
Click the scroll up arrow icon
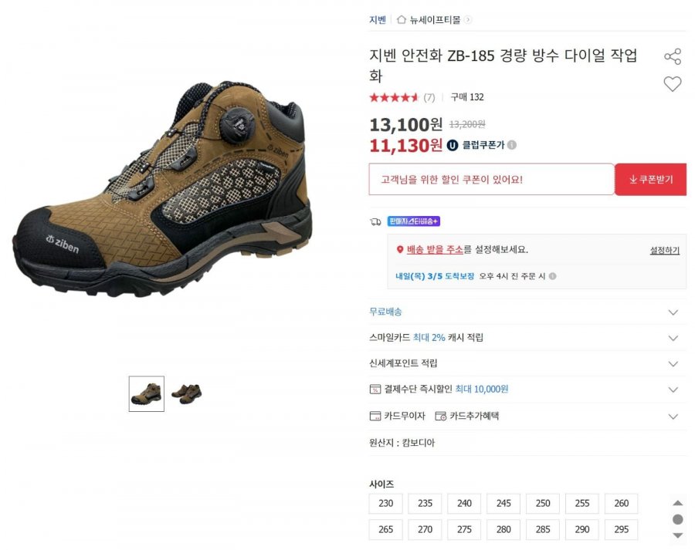(677, 503)
